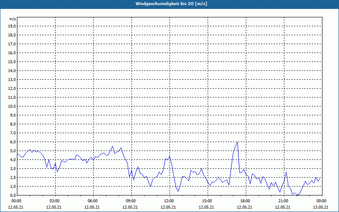Click the 18:00 time label

pyautogui.click(x=246, y=201)
